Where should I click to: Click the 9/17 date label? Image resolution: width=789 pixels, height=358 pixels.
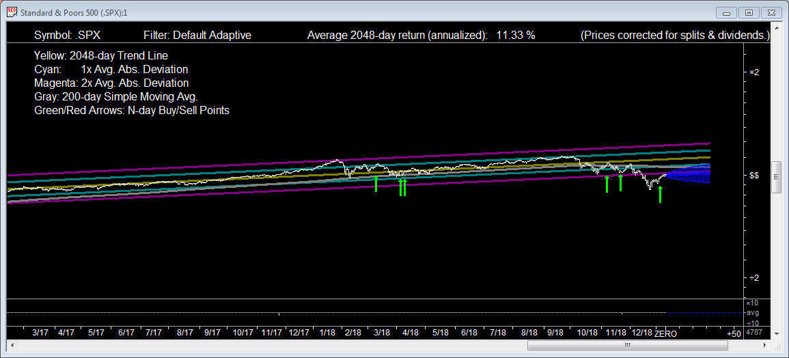click(x=212, y=333)
